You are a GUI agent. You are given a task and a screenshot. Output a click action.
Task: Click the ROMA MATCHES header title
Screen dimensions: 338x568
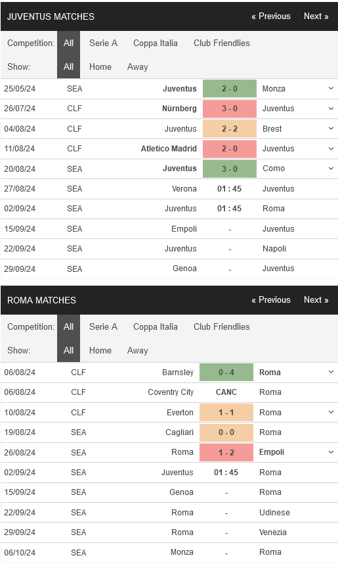point(41,300)
